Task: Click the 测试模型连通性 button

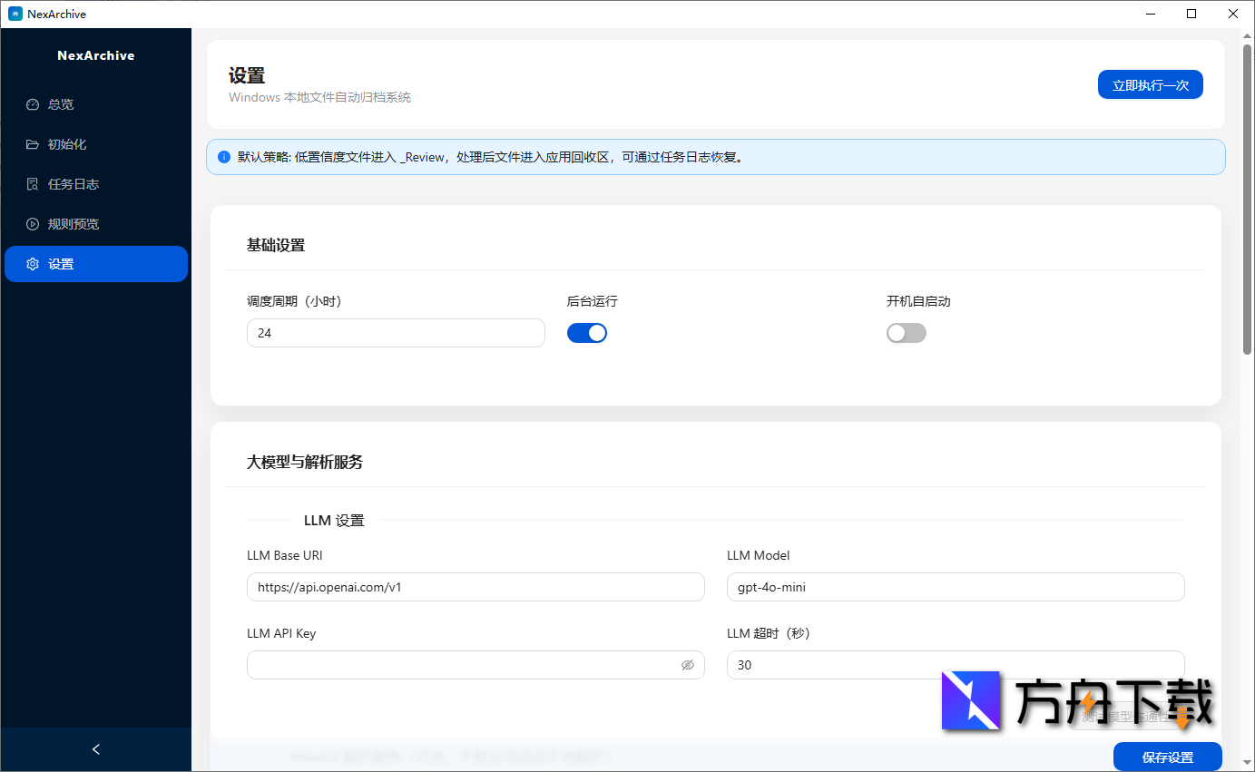Action: [x=1125, y=717]
